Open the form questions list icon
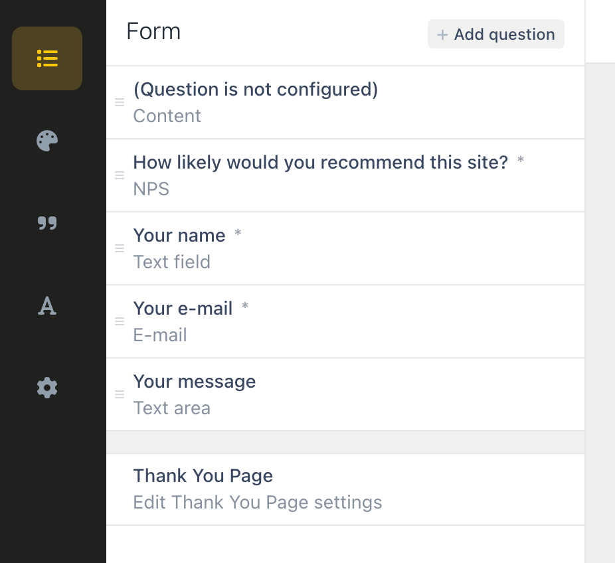Image resolution: width=615 pixels, height=563 pixels. pyautogui.click(x=47, y=58)
